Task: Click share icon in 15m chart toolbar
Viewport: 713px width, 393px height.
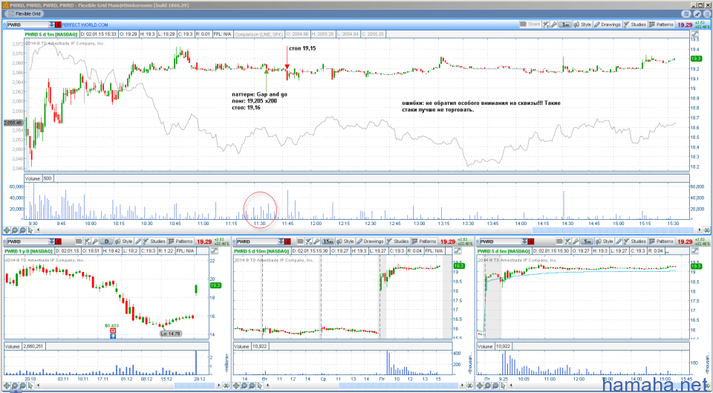Action: [300, 241]
